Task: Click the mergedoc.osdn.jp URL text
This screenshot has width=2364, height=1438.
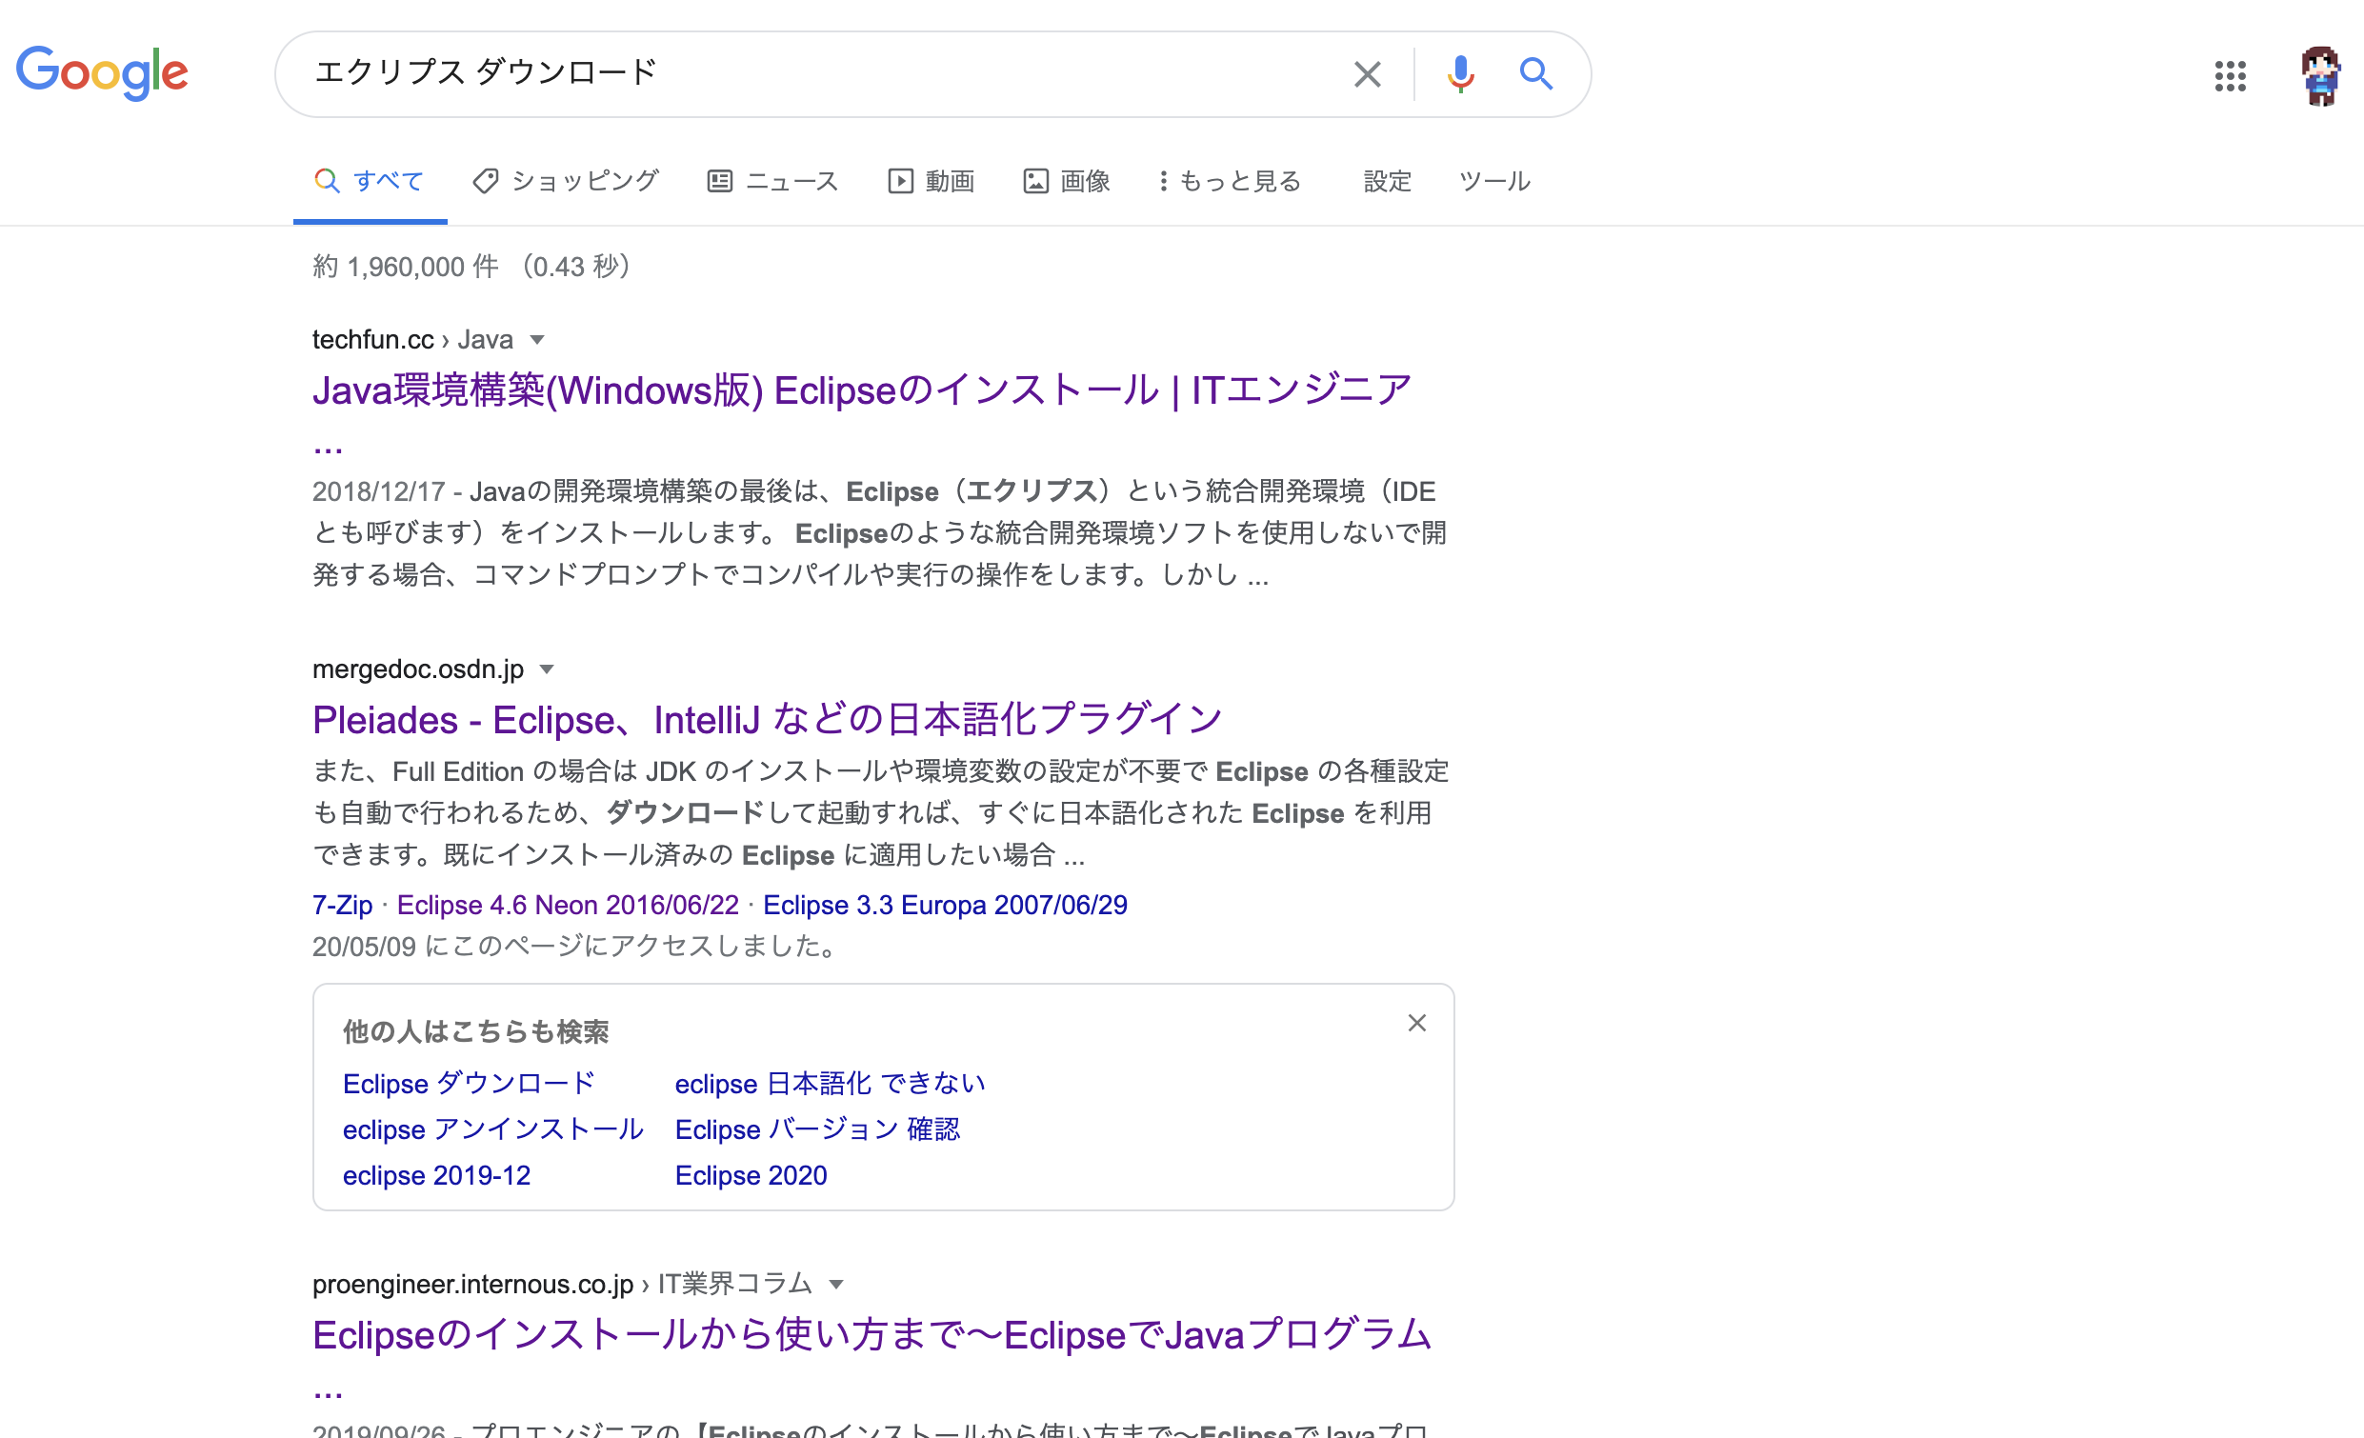Action: (418, 669)
